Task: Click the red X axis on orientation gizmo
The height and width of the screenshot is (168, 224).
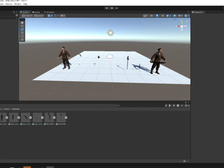Action: [x=178, y=26]
